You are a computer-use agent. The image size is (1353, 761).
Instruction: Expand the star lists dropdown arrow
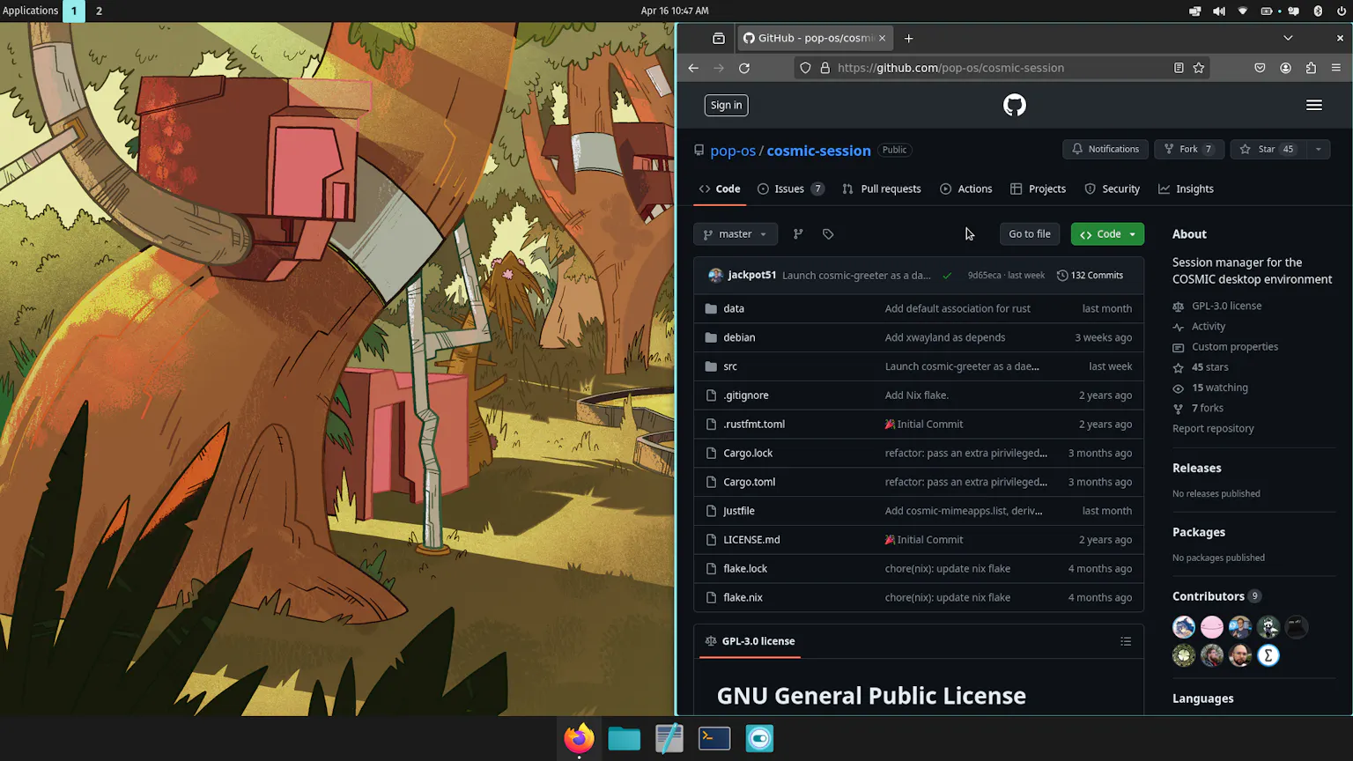tap(1318, 150)
